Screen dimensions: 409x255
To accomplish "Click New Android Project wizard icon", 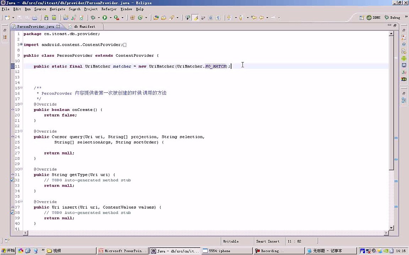I will [66, 17].
